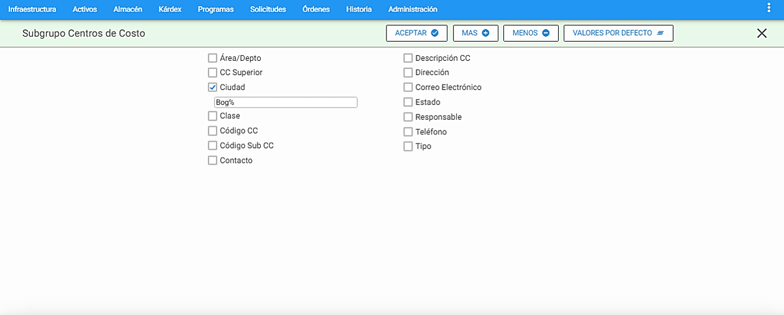Open the Infraestructura menu

(32, 9)
